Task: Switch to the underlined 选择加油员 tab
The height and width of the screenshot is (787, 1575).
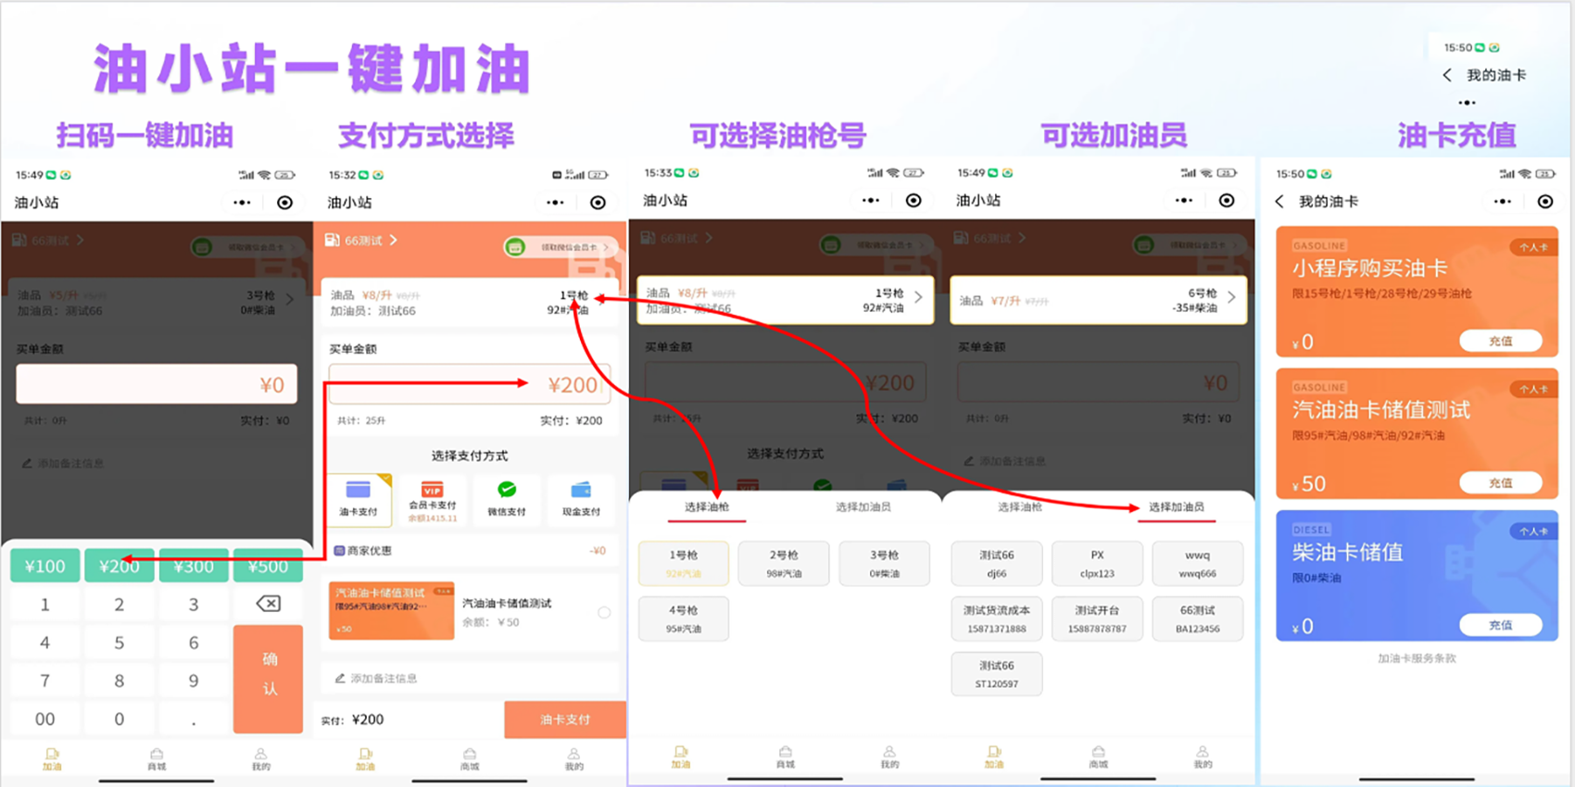Action: tap(1176, 507)
